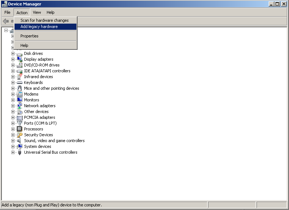This screenshot has height=210, width=289.
Task: Select the PCMCIA adapters label
Action: tap(40, 117)
